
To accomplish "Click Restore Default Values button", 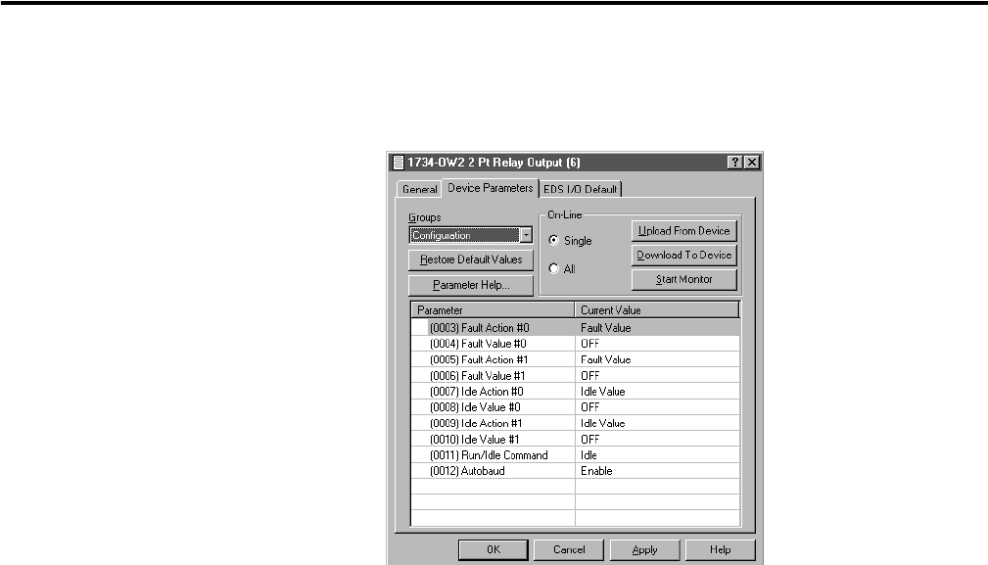I will click(x=471, y=259).
